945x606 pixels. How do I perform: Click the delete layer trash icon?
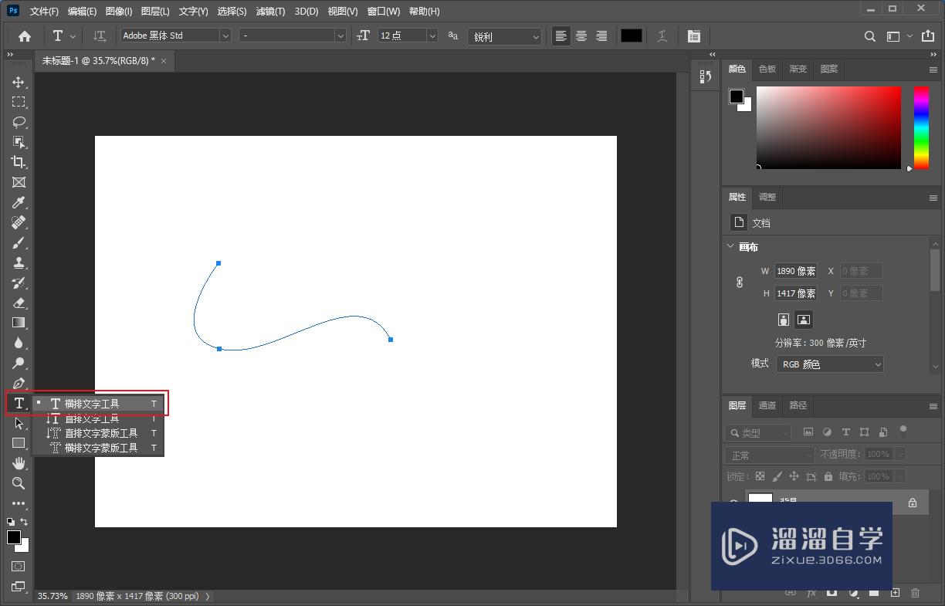[x=916, y=593]
